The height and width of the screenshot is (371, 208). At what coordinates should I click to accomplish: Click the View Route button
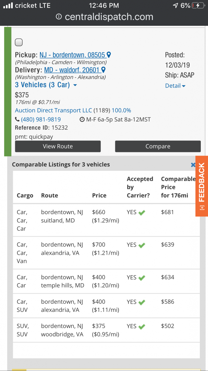[x=58, y=146]
